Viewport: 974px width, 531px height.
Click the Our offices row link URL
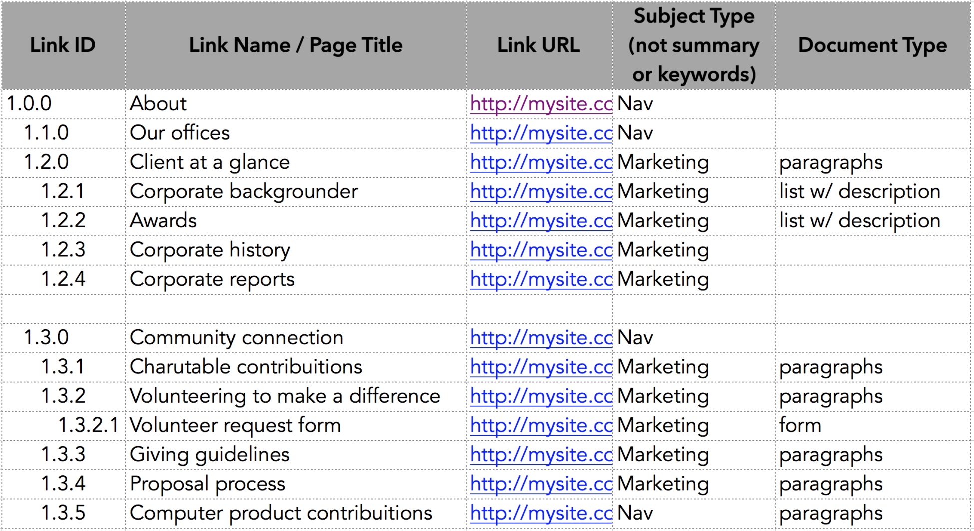tap(541, 133)
